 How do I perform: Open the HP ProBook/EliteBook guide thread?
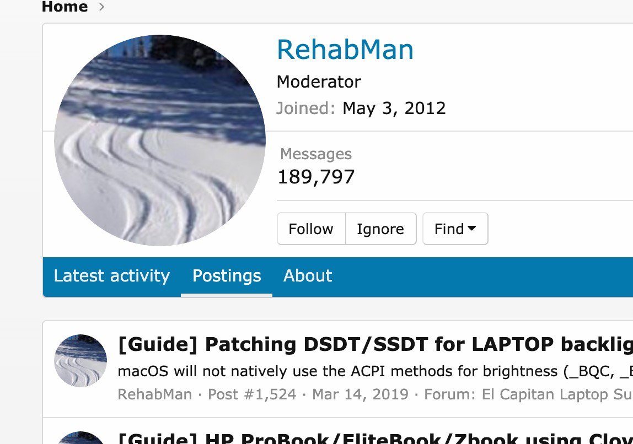(x=375, y=438)
